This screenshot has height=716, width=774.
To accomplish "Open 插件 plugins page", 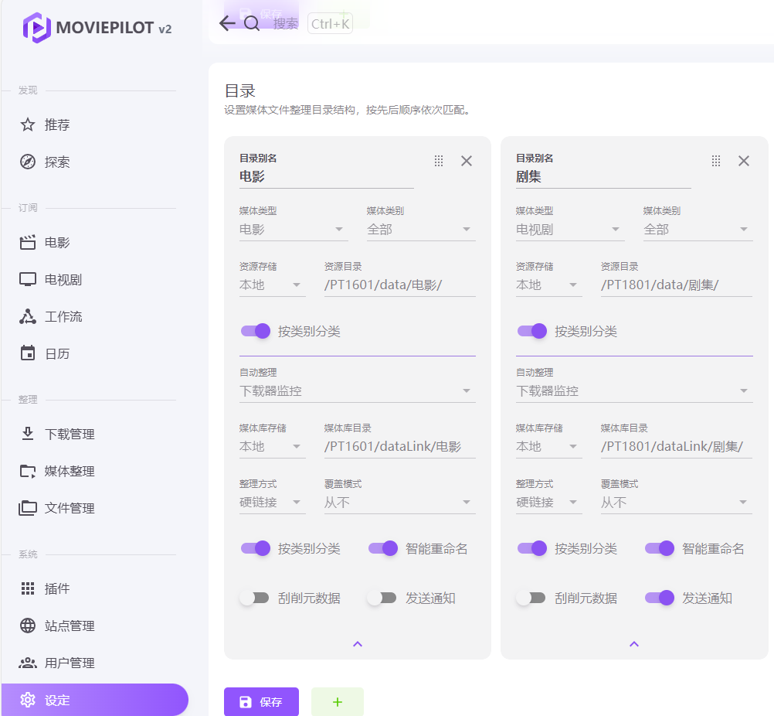I will [x=57, y=589].
